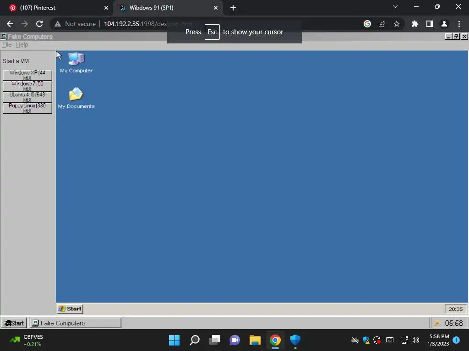Go back to the previous page
The image size is (469, 351).
(10, 24)
